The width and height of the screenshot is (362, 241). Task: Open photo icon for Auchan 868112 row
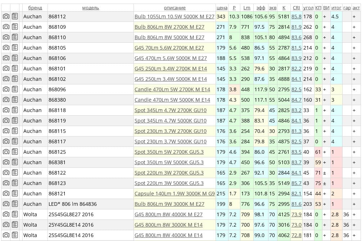click(6, 17)
